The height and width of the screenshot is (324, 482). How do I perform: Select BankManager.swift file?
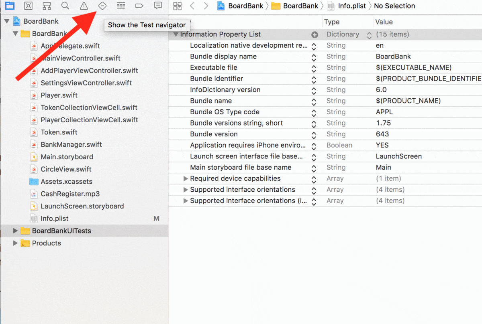coord(71,144)
